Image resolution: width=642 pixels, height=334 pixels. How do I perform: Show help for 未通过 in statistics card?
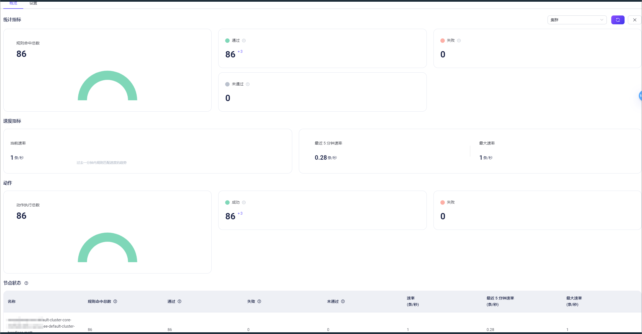[x=248, y=84]
